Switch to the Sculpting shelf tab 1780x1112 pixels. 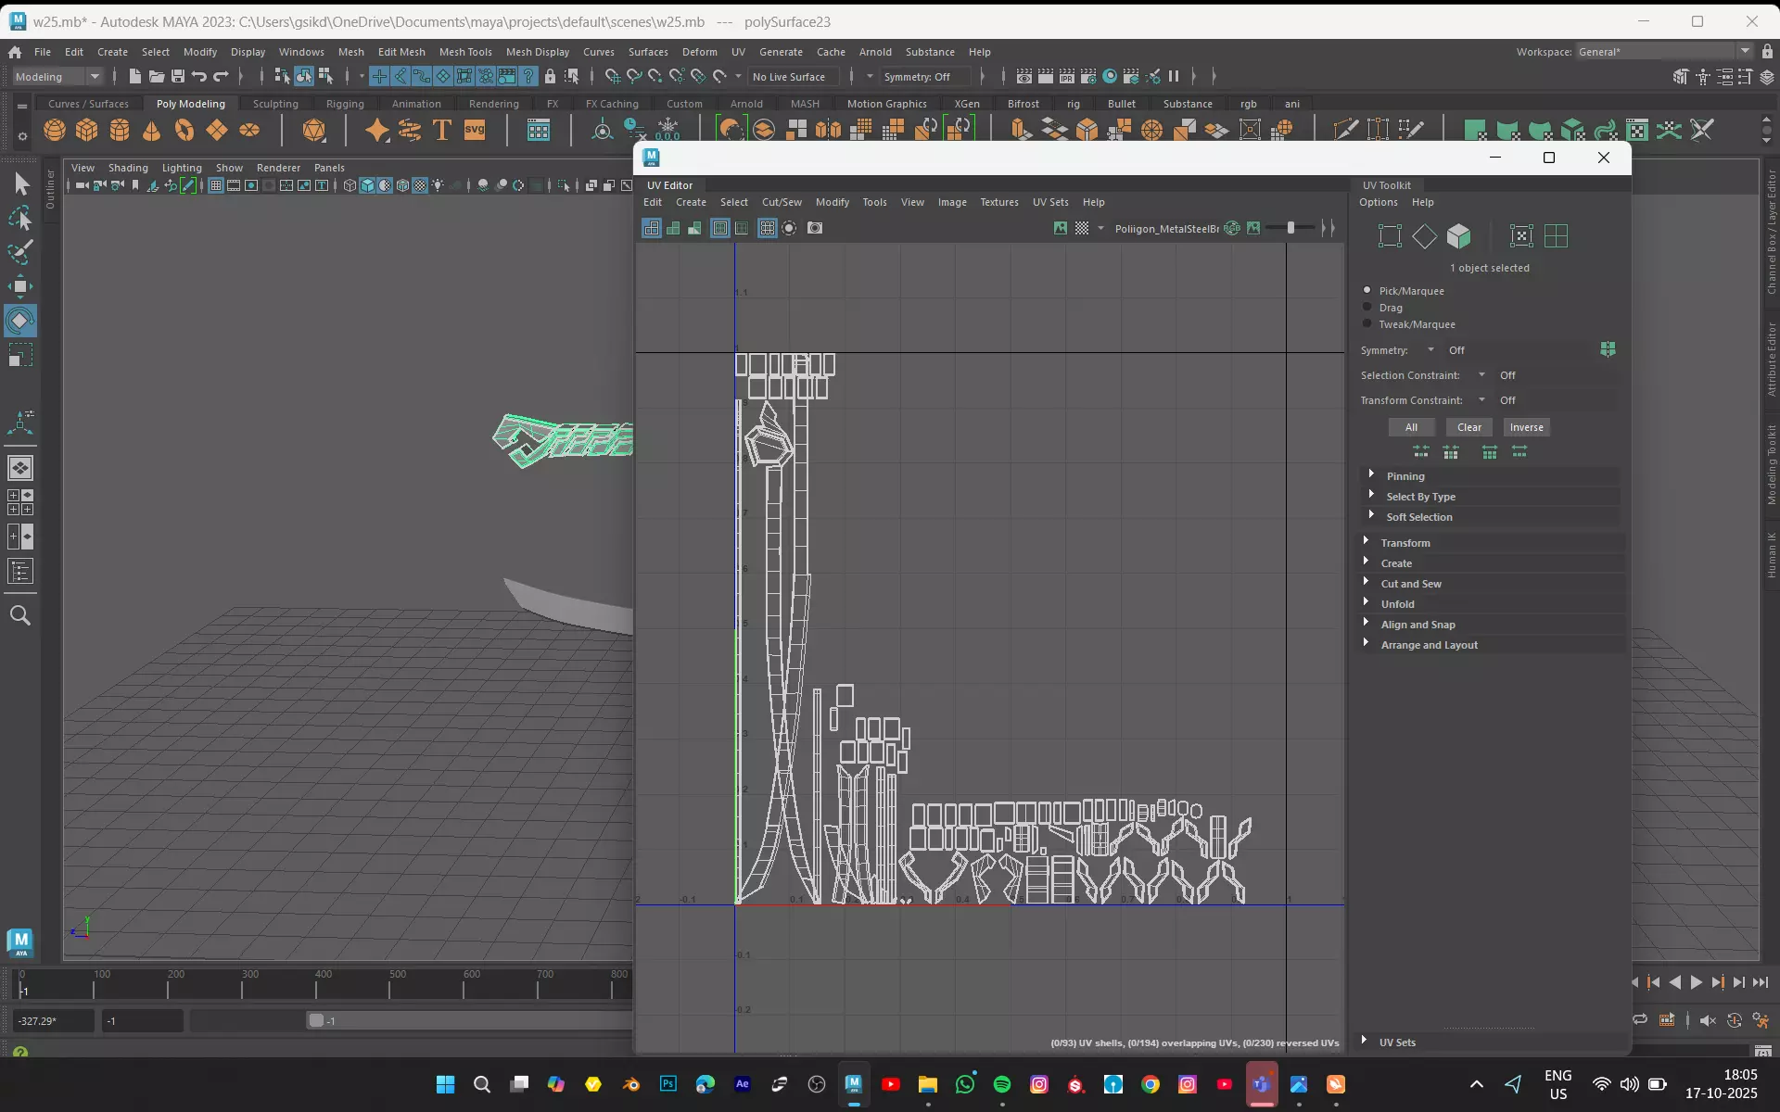click(275, 104)
